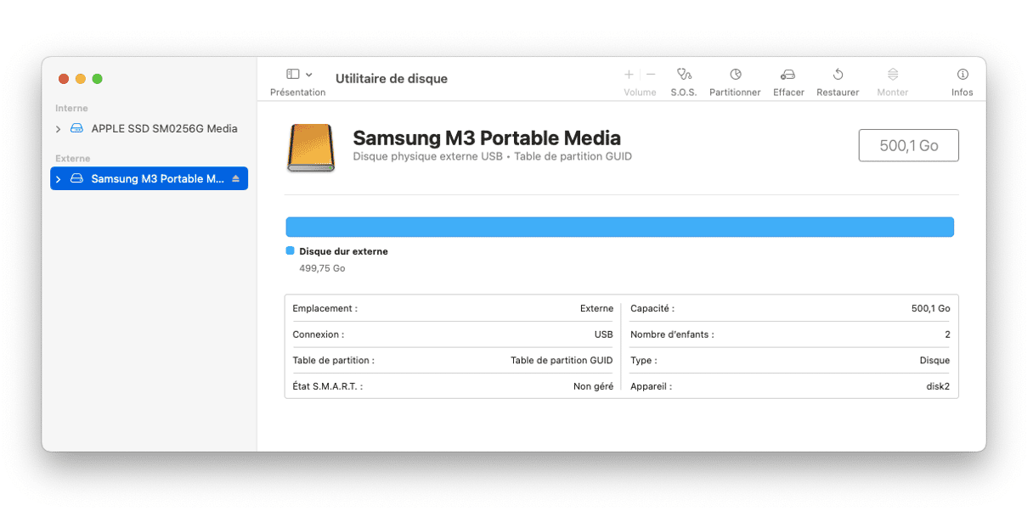Click the remove volume minus icon

click(651, 75)
